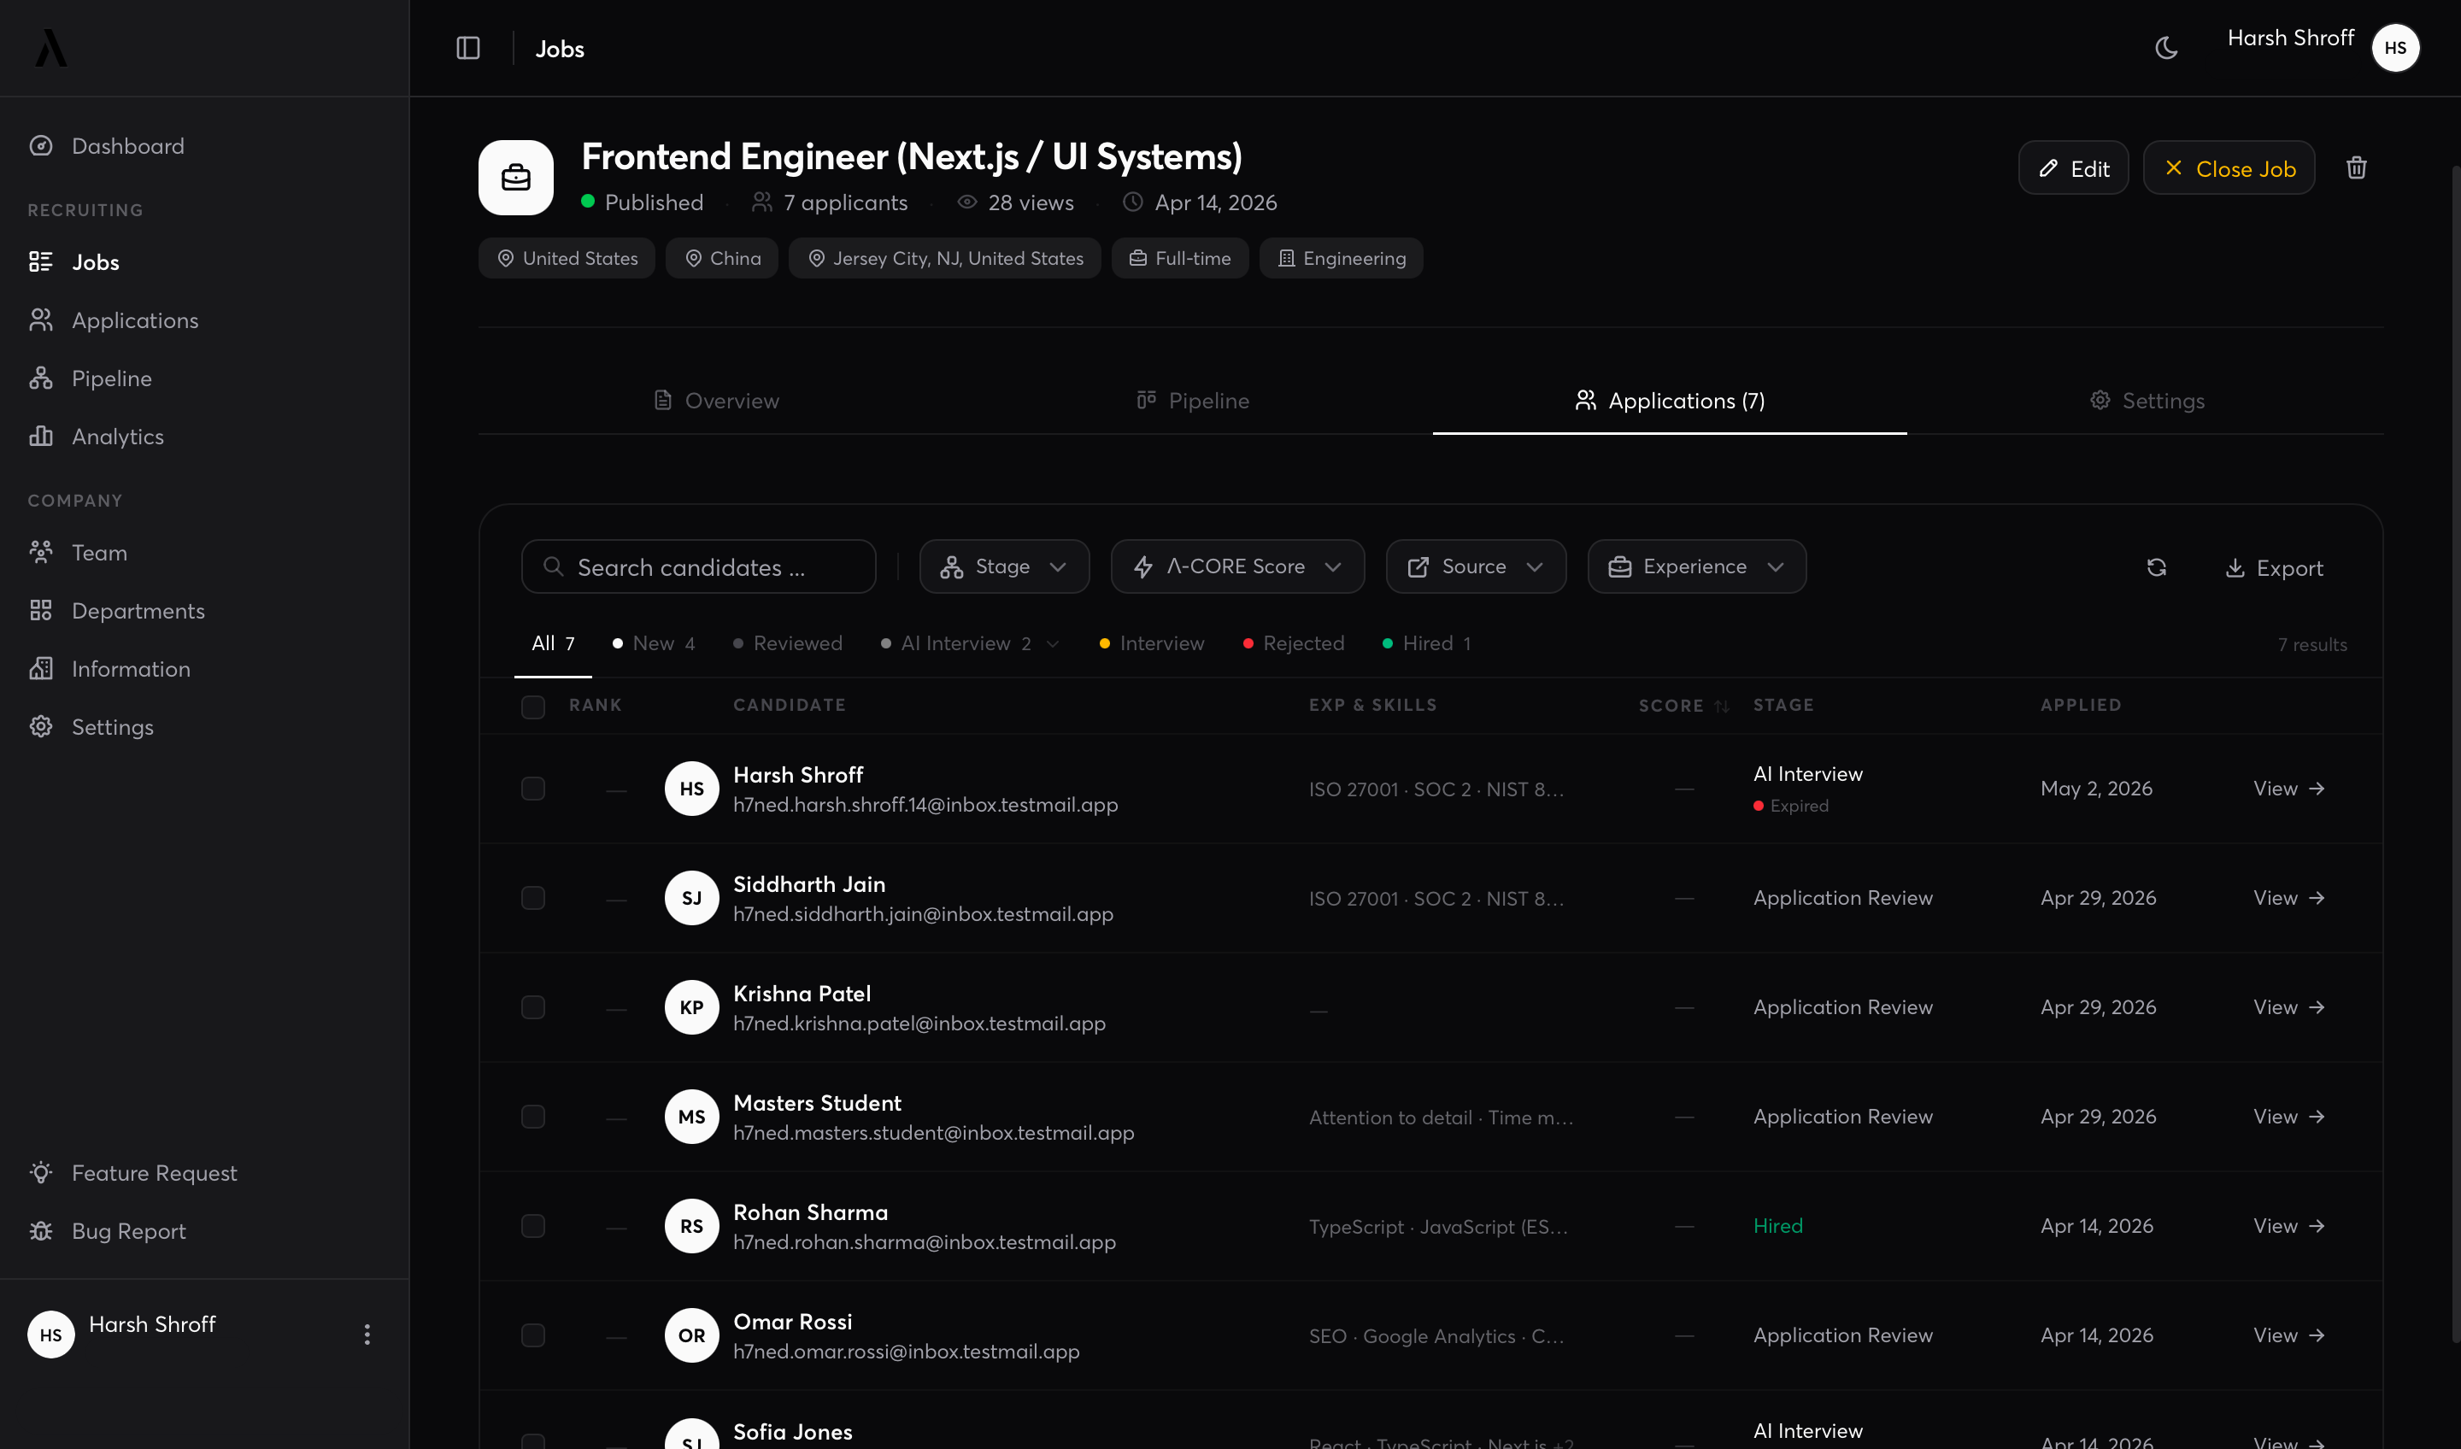This screenshot has height=1449, width=2461.
Task: Click the KP avatar for Krishna Patel
Action: (691, 1006)
